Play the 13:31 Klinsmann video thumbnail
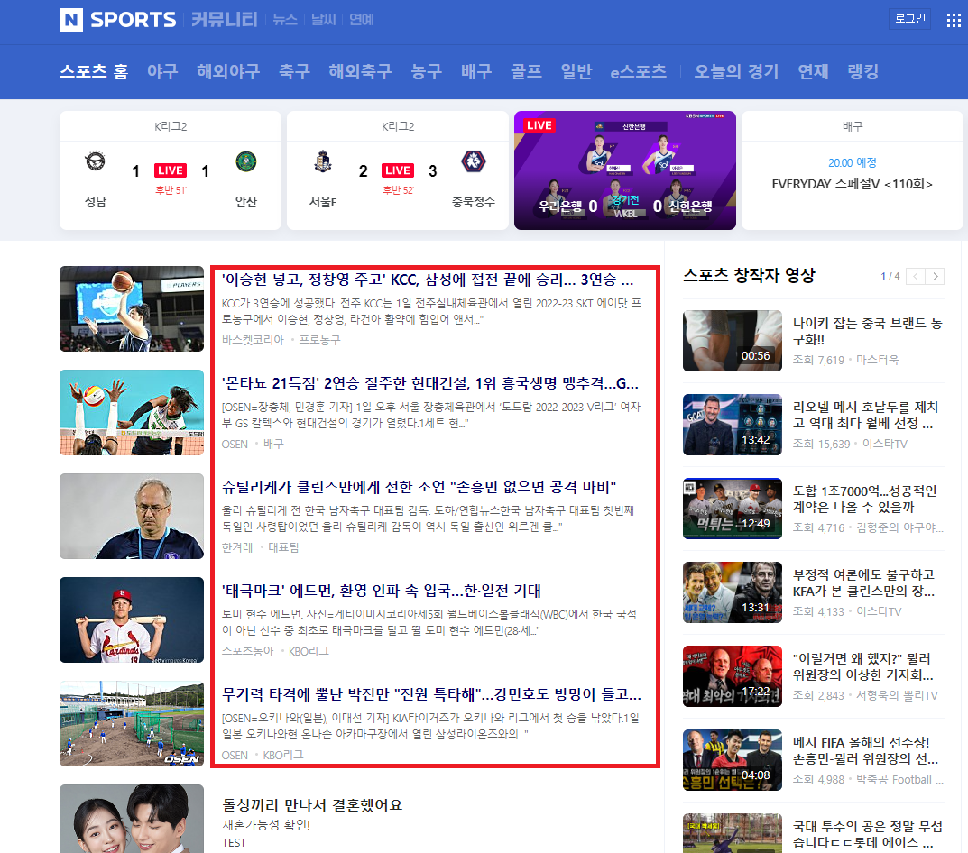Screen dimensions: 968x853 (733, 592)
